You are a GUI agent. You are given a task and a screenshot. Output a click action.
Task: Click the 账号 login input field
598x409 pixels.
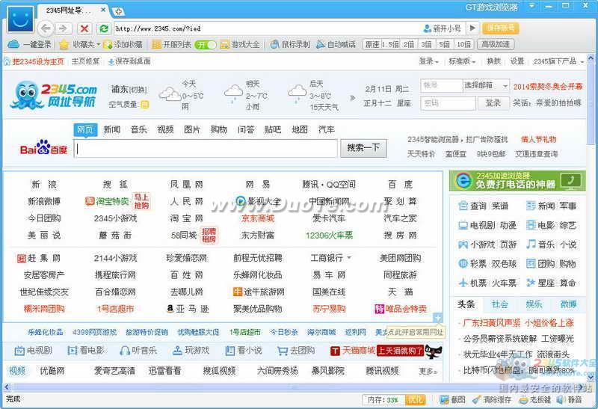[x=442, y=86]
